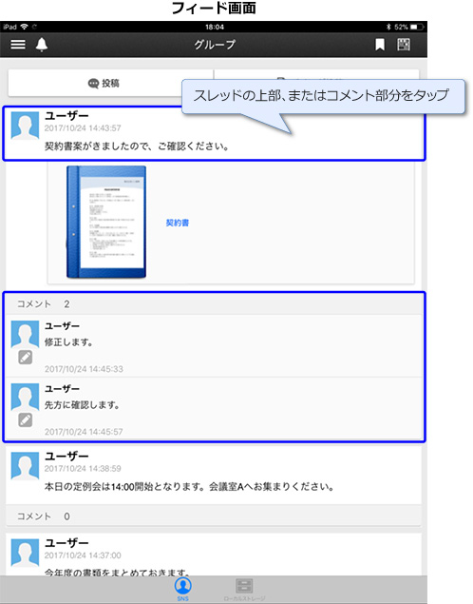Open the 14:37:00 post about 今年度の書類
473x604 pixels.
click(x=214, y=555)
